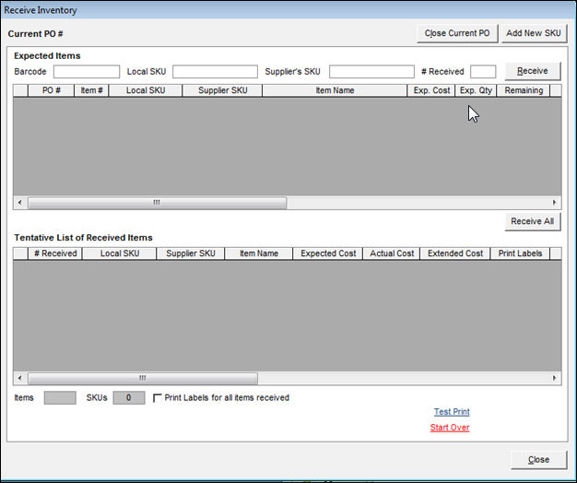Click the Remaining column header
Viewport: 577px width, 483px height.
(x=524, y=91)
